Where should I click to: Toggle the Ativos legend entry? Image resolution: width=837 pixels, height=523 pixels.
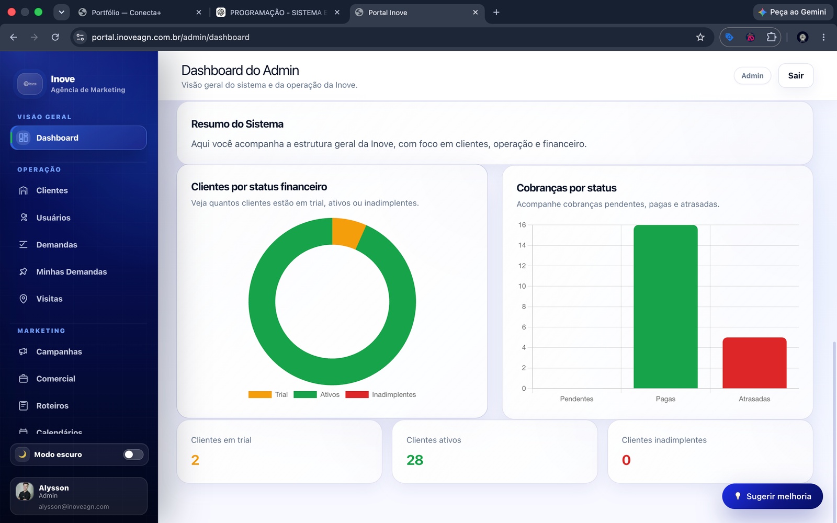pos(316,395)
